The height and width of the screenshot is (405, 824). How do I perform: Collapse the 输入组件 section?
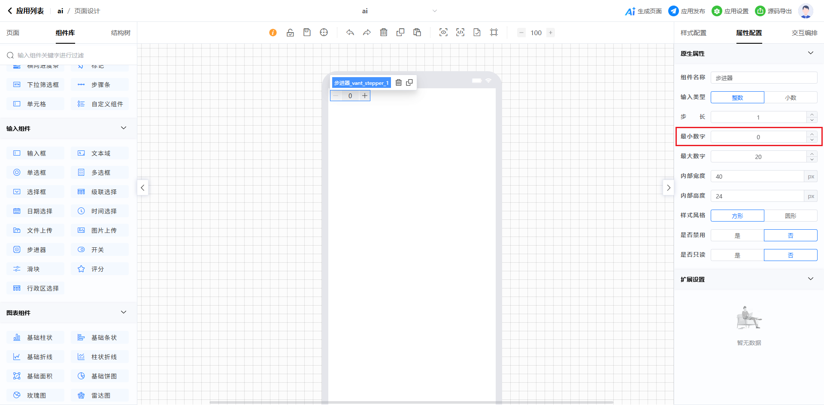tap(124, 128)
